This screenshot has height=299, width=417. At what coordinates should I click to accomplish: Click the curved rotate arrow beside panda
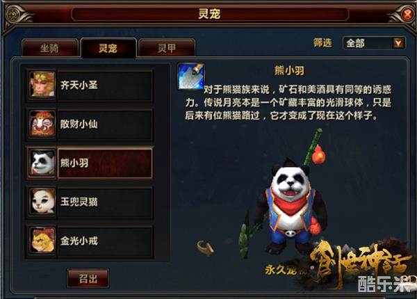click(205, 247)
